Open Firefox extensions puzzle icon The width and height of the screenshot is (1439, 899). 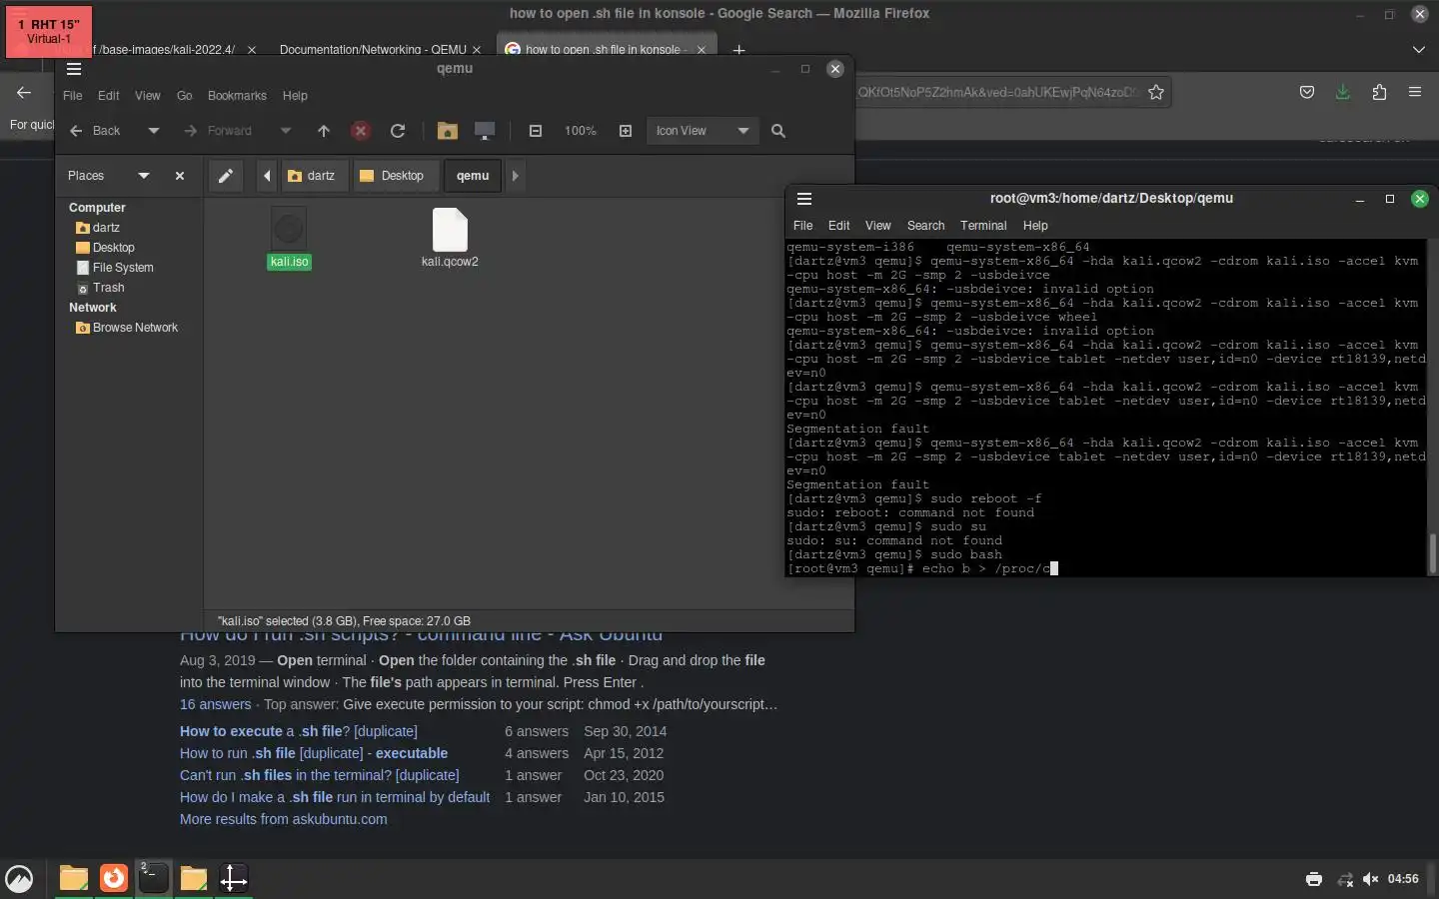[1379, 92]
